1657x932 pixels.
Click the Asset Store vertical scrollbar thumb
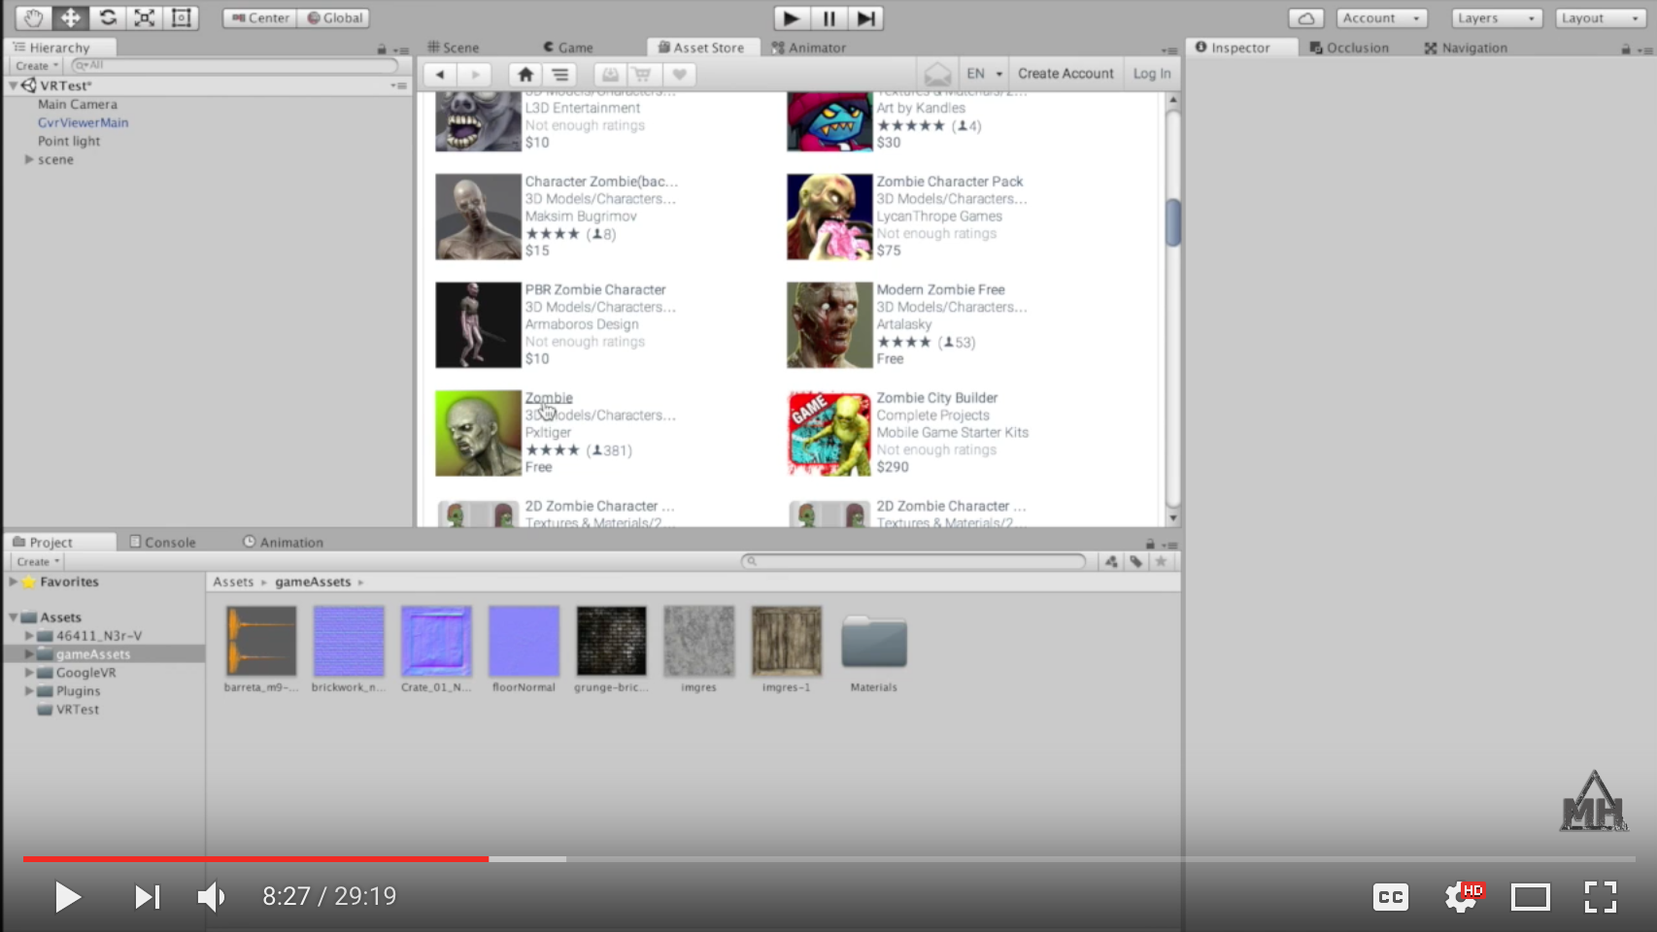(1173, 221)
